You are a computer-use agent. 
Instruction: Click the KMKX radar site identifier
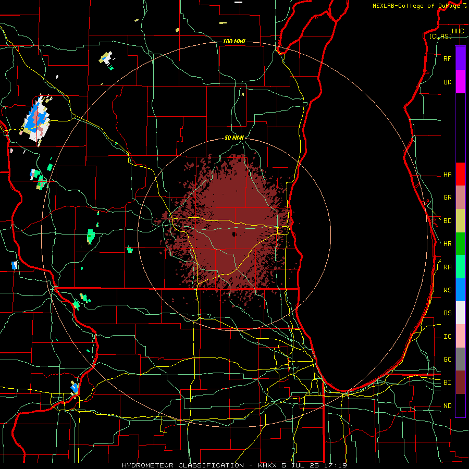266,465
